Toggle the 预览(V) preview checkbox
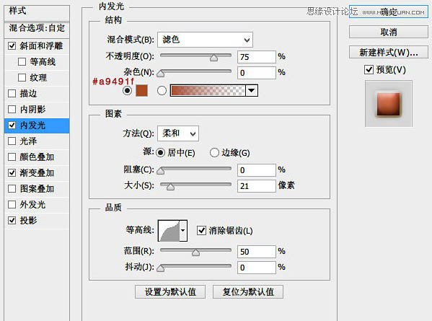Image resolution: width=432 pixels, height=321 pixels. pyautogui.click(x=369, y=70)
